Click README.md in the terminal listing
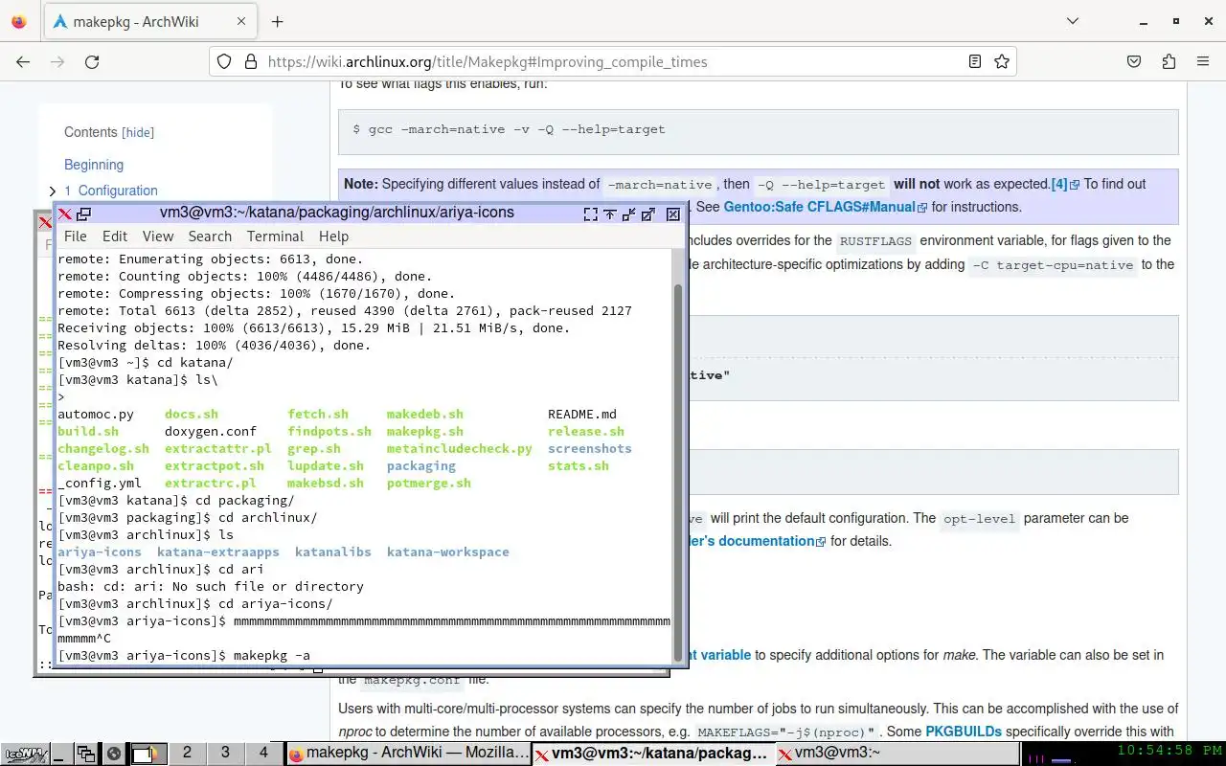 582,415
